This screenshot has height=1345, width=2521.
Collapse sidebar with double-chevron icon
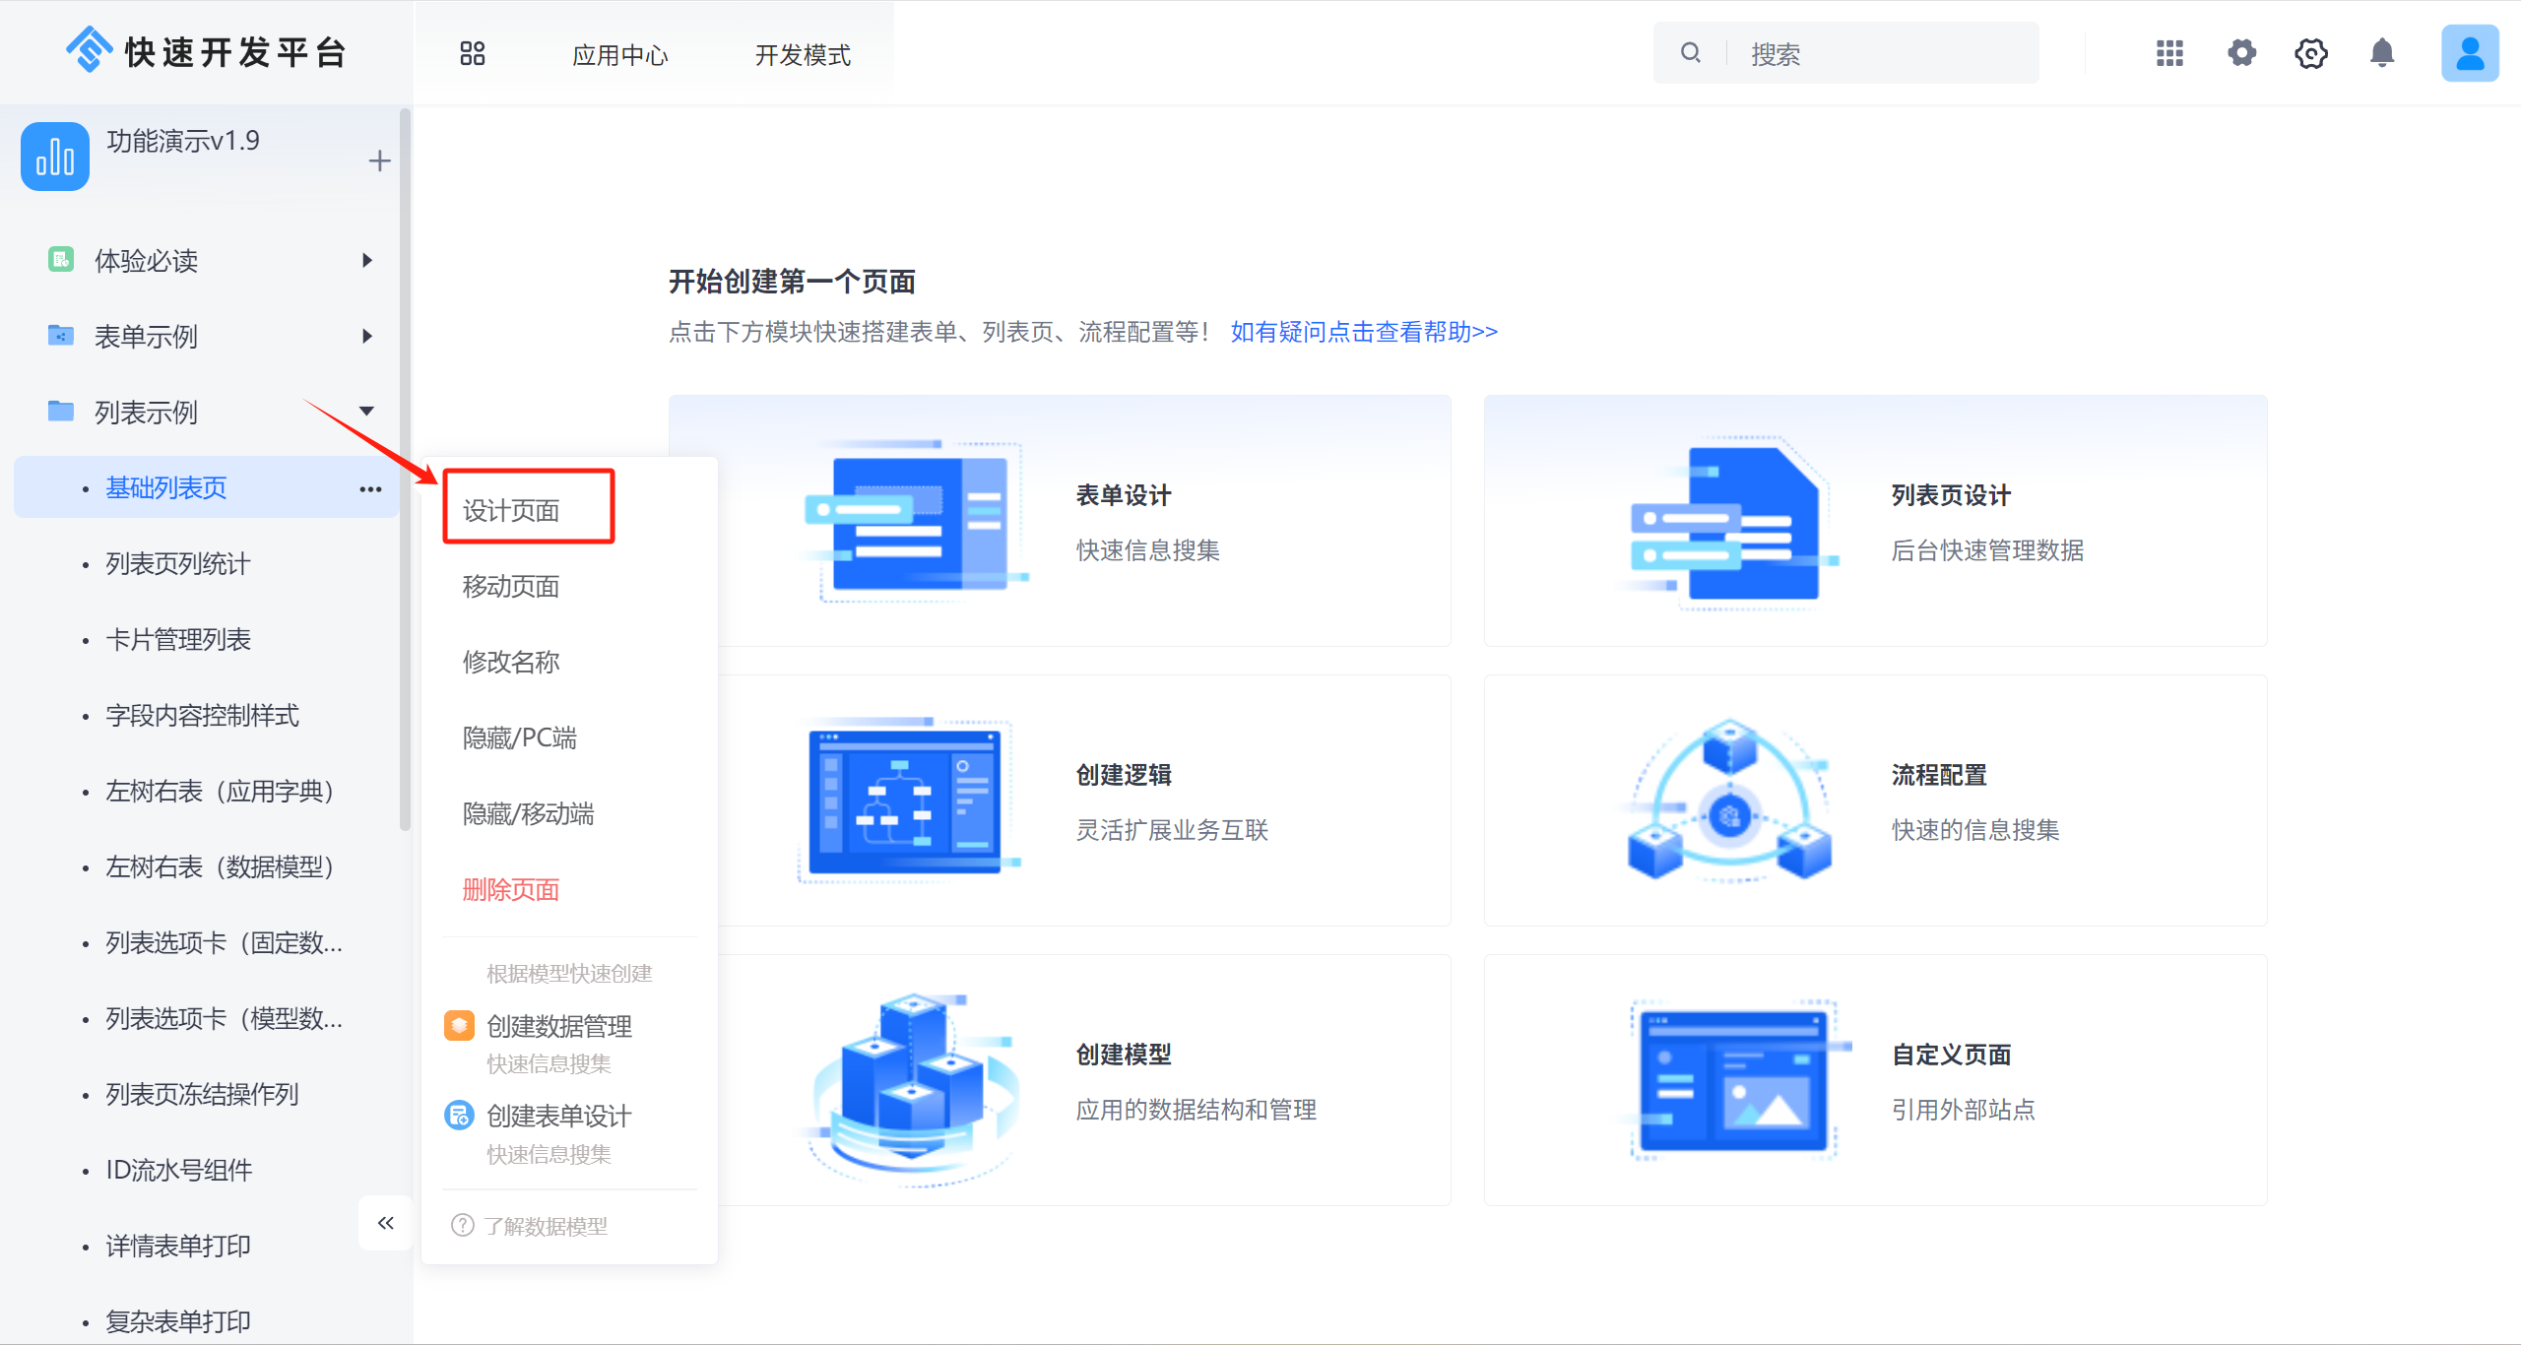point(385,1223)
